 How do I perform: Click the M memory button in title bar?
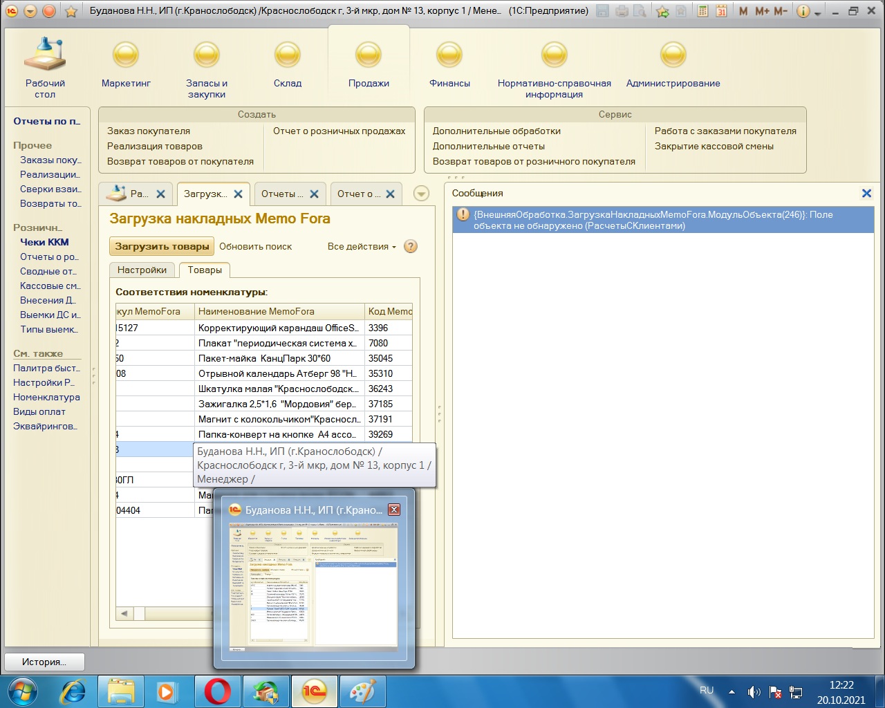pyautogui.click(x=743, y=11)
